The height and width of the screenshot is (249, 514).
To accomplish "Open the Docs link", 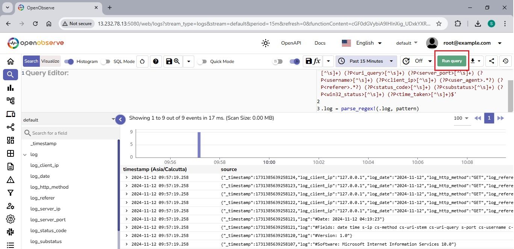I will [x=320, y=43].
